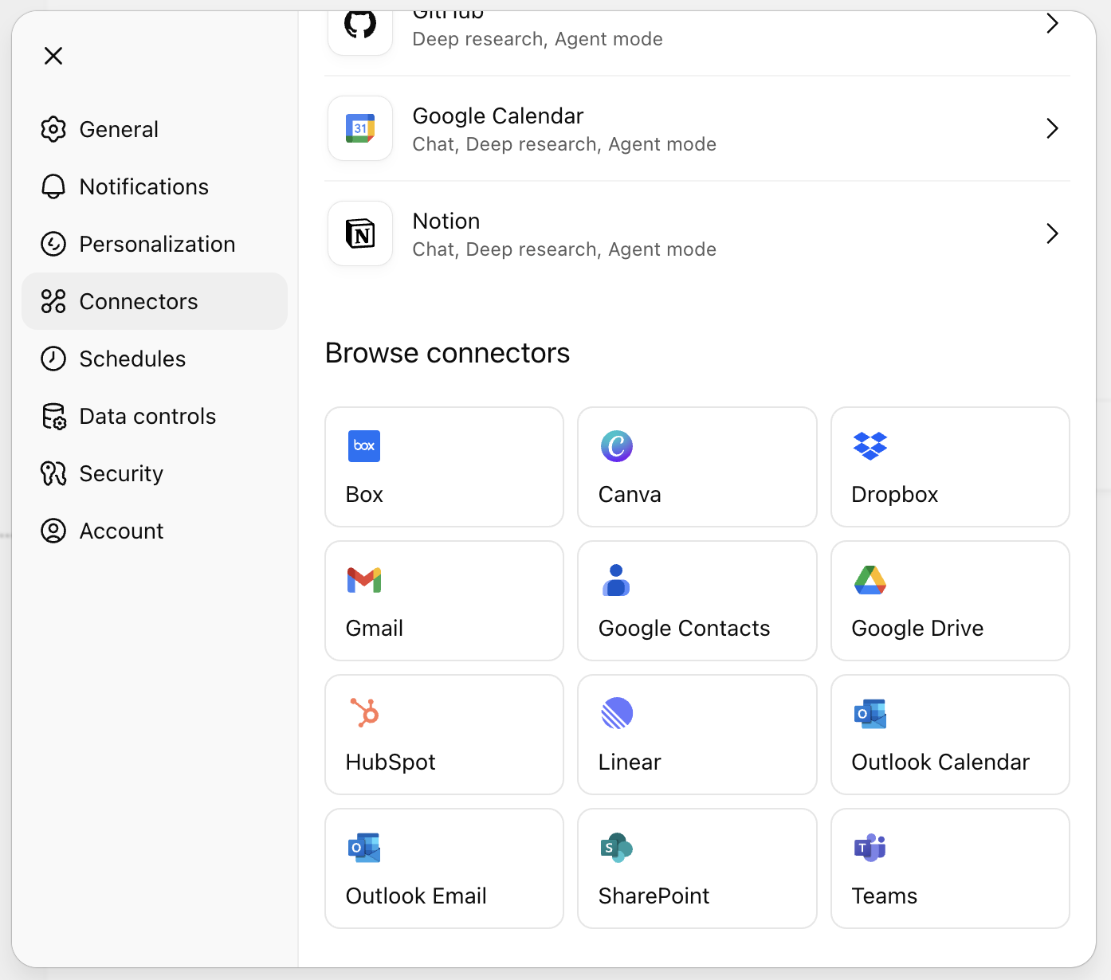Click the Security key icon
Viewport: 1111px width, 980px height.
coord(53,473)
